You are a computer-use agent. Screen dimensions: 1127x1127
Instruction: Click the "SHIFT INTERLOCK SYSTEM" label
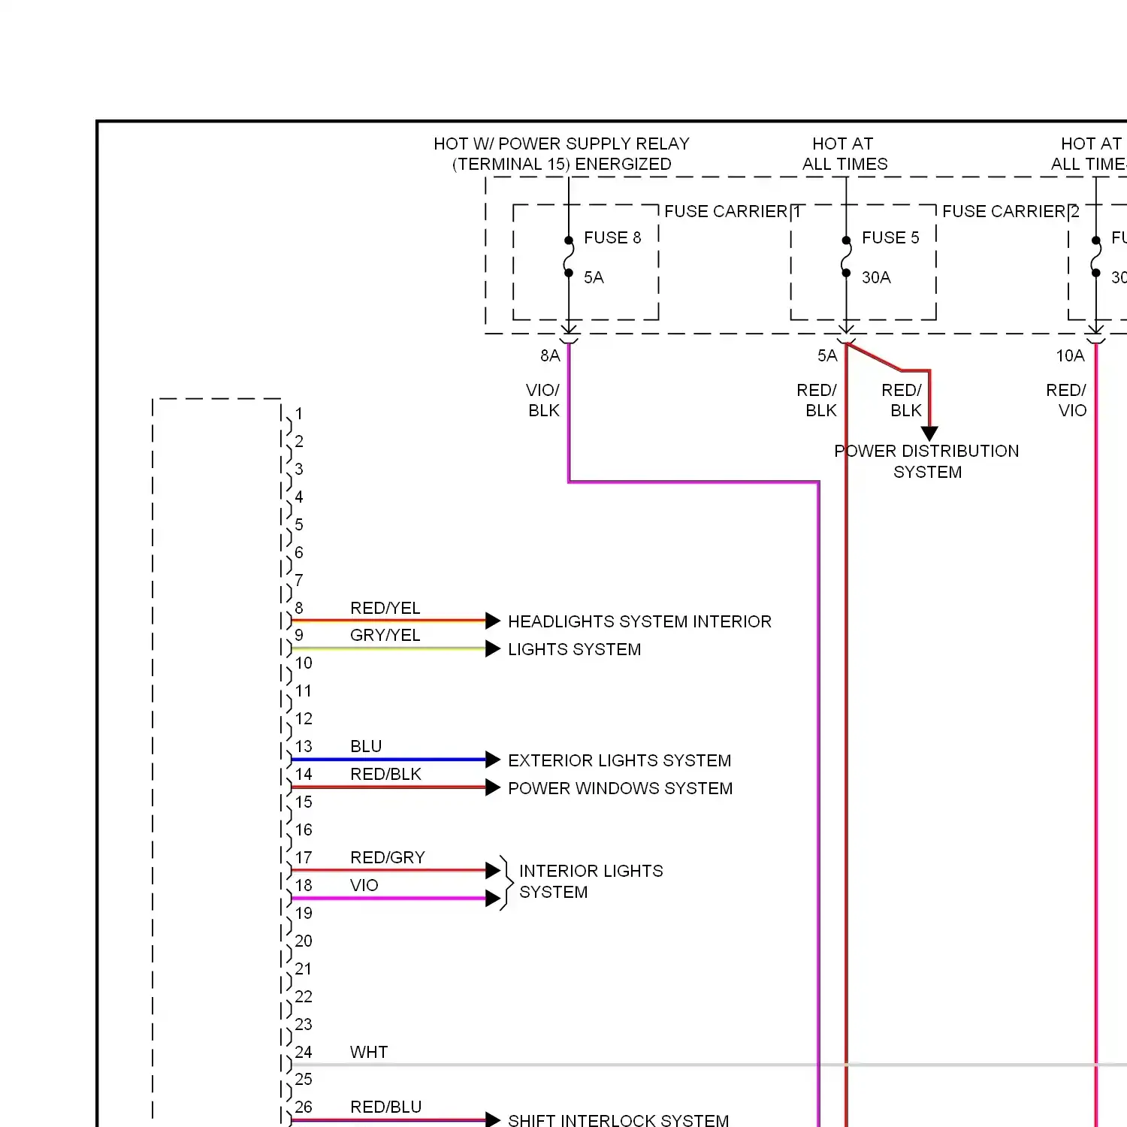(x=618, y=1120)
